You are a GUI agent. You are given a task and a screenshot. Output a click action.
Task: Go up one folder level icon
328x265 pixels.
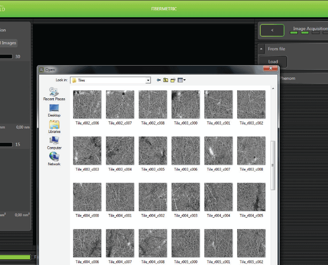(166, 80)
